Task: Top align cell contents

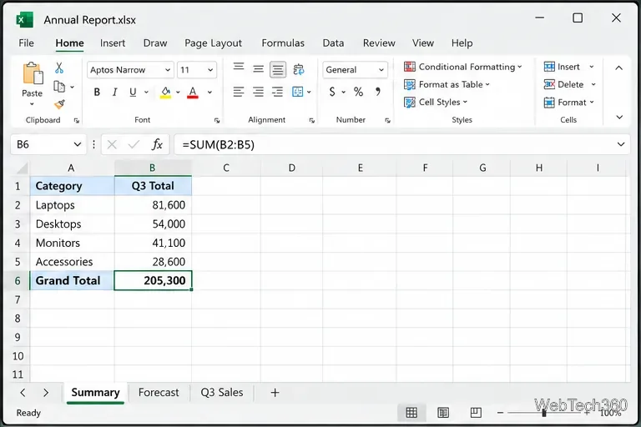Action: (x=239, y=67)
